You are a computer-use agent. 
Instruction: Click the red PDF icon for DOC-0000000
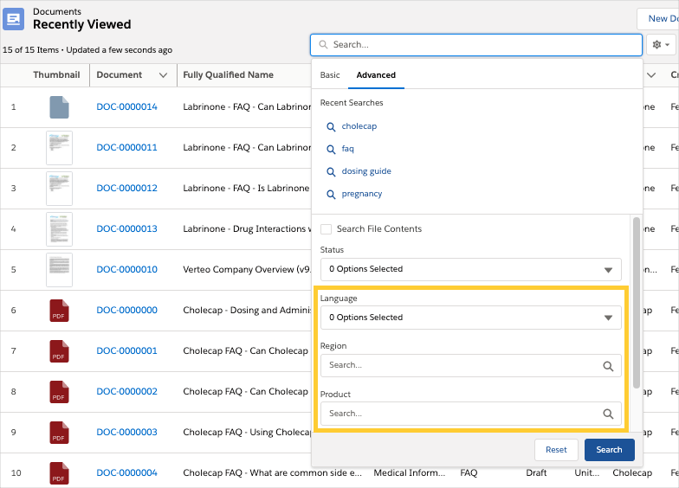click(59, 311)
